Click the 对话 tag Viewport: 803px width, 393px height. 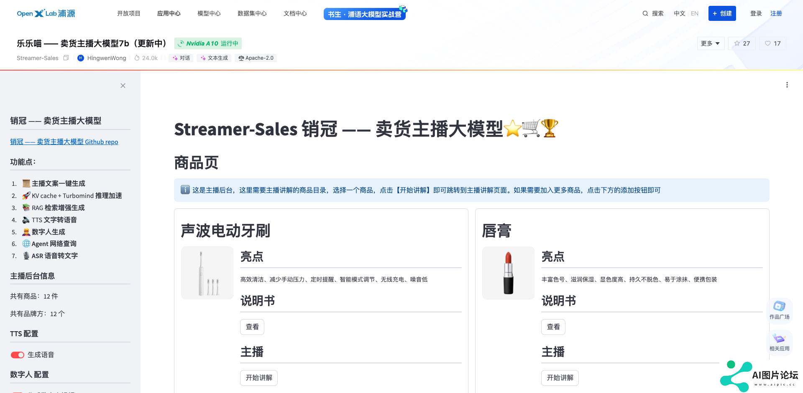pyautogui.click(x=181, y=58)
